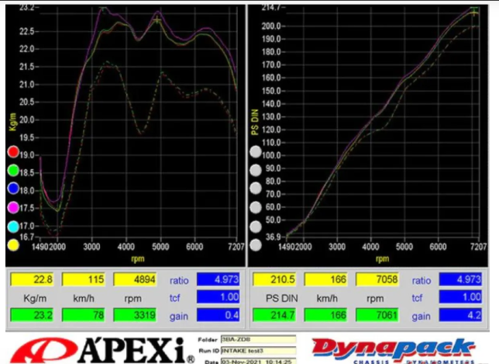Viewport: 499px width, 364px height.
Task: Click the rpm axis label under torque graph
Action: tap(137, 258)
